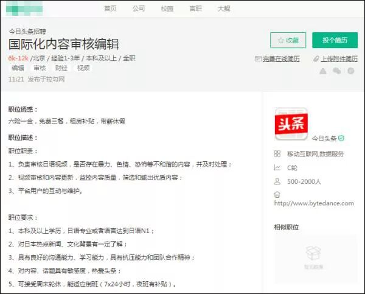Viewport: 365px width, 294px height.
Task: Click the funding chart icon beside C轮
Action: click(x=277, y=167)
